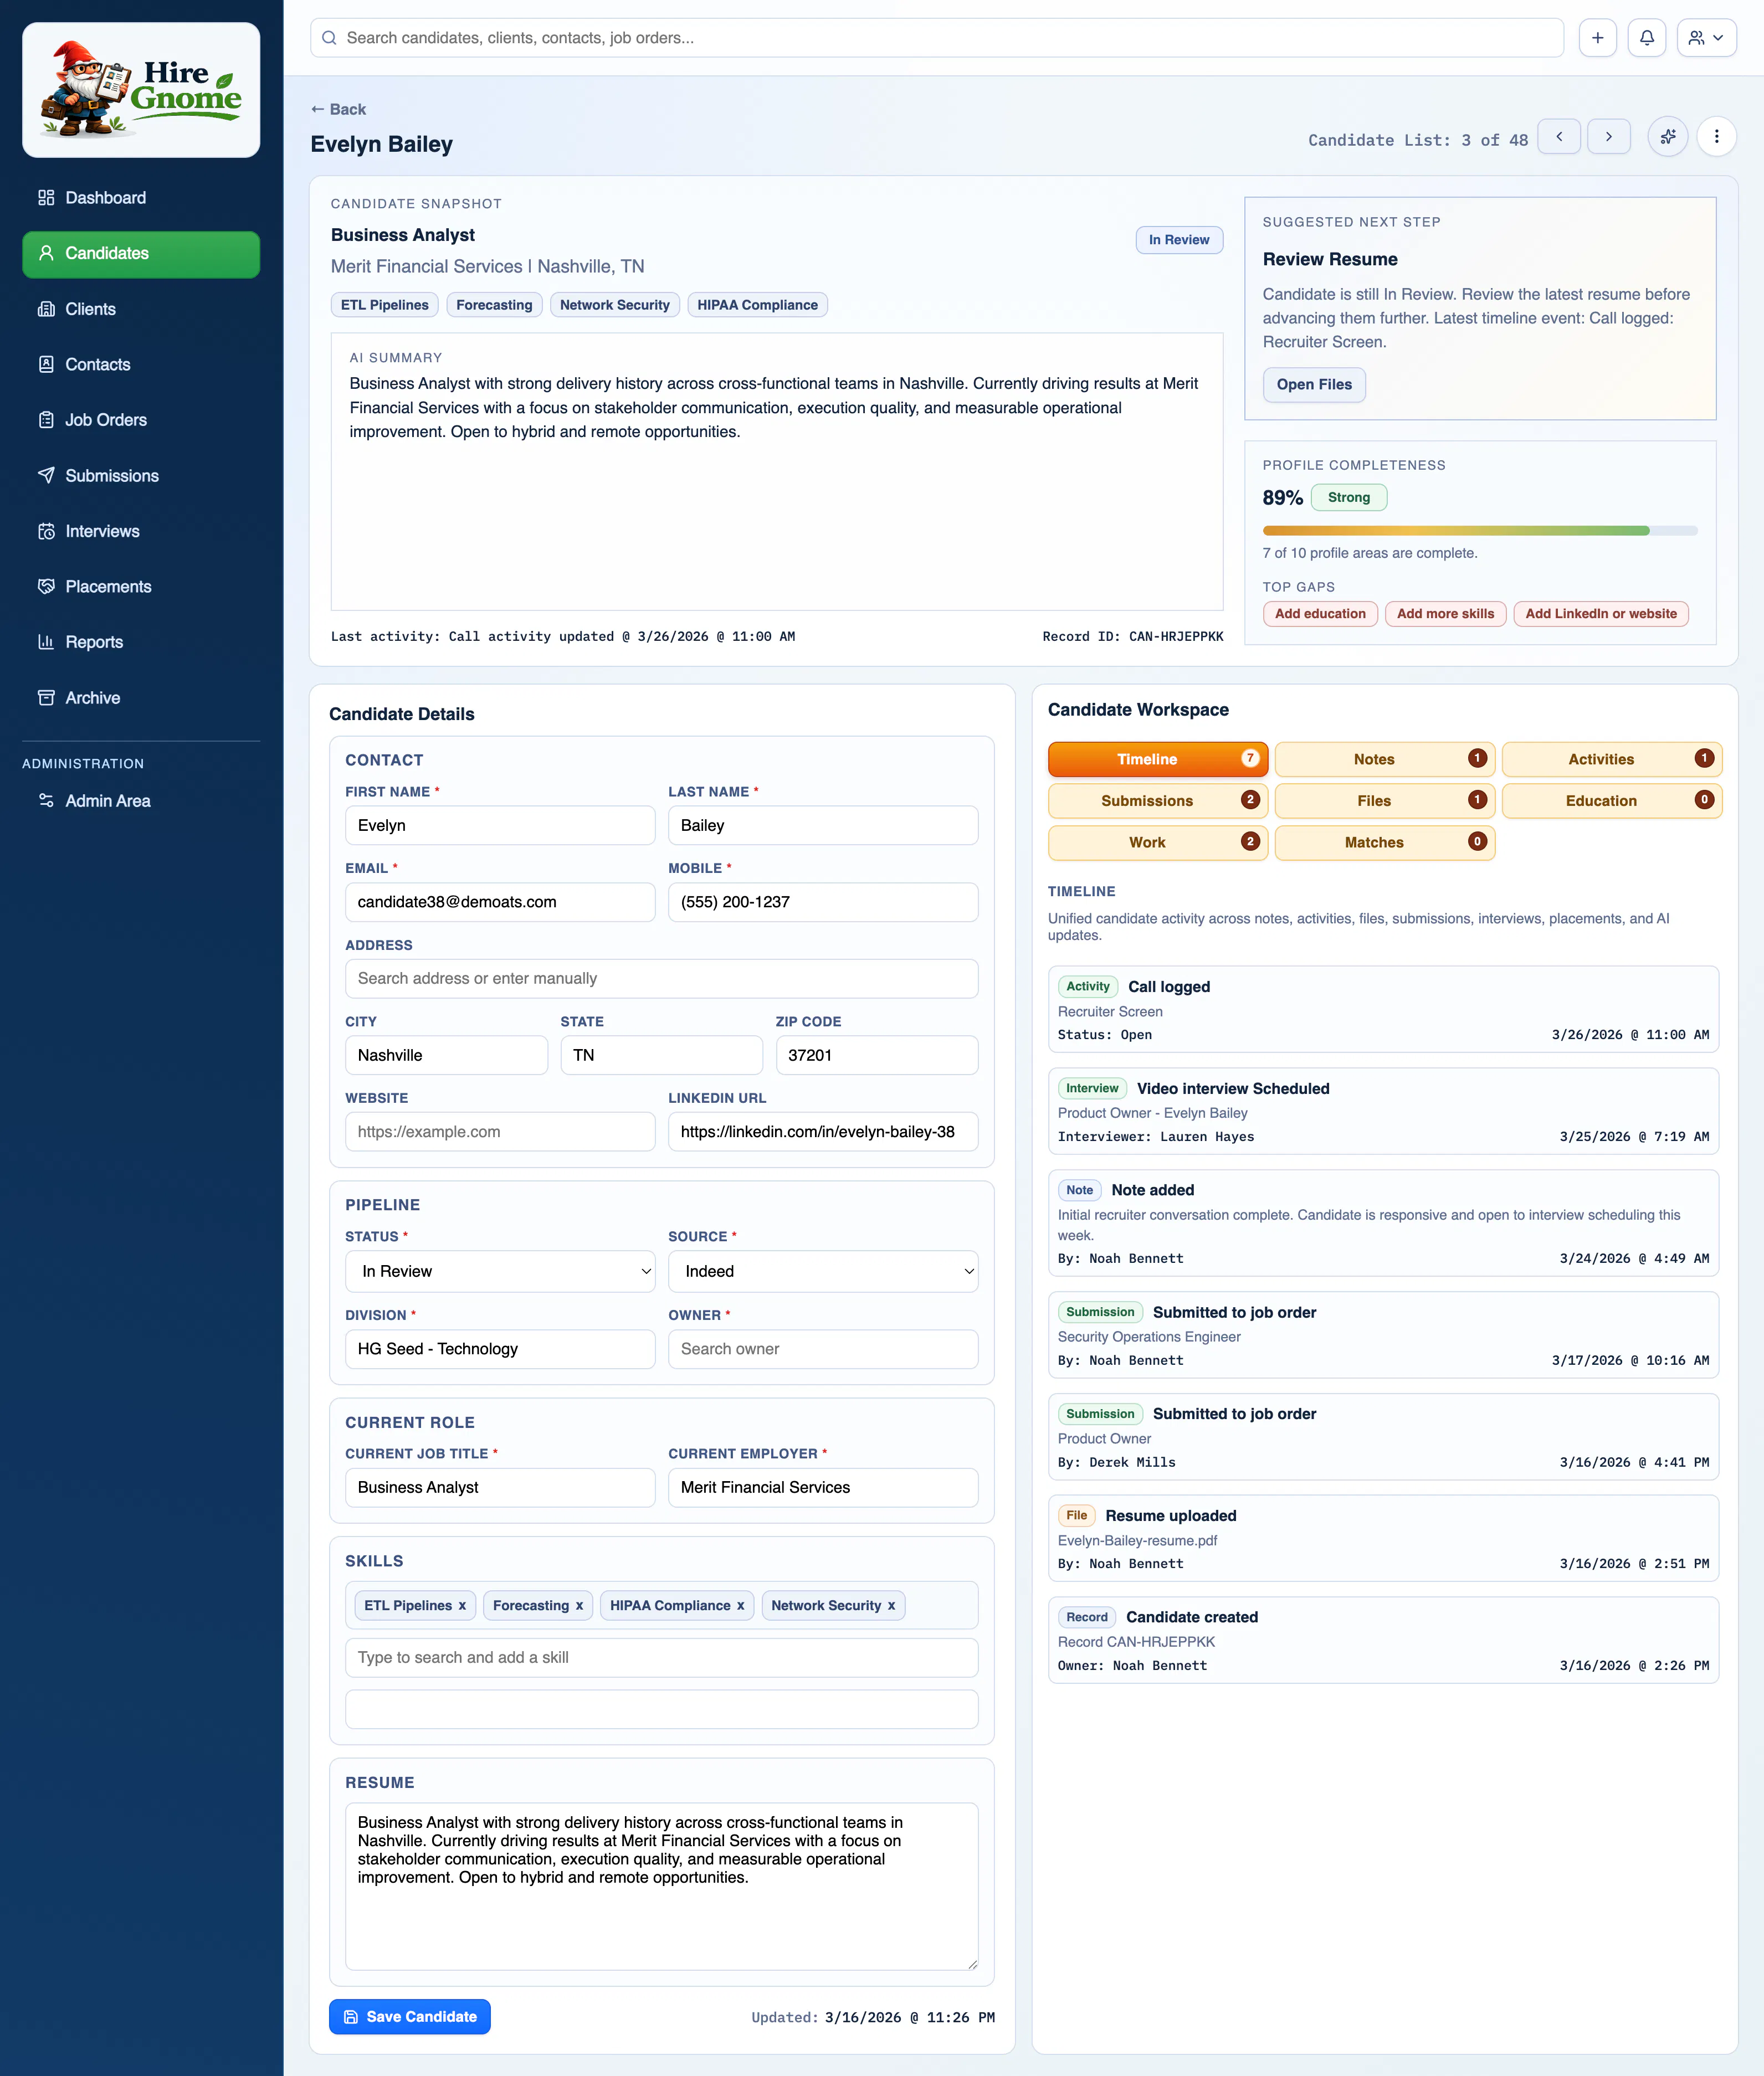
Task: Remove the ETL Pipelines skill
Action: click(x=462, y=1606)
